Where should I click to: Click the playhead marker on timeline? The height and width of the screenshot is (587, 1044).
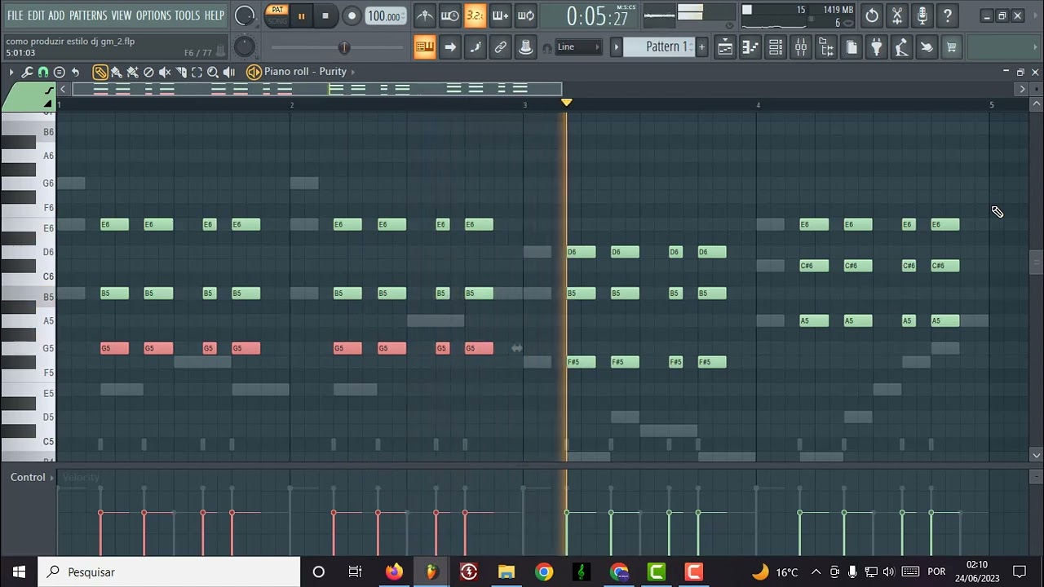(566, 103)
